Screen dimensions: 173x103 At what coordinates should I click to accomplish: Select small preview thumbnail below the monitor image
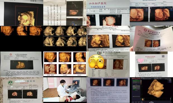click(x=142, y=99)
